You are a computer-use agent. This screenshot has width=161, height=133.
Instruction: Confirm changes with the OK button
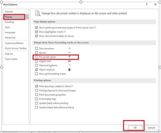coord(135,128)
